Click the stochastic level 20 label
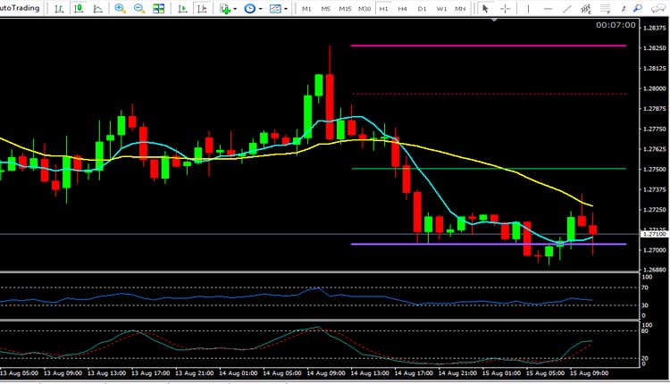 (645, 358)
